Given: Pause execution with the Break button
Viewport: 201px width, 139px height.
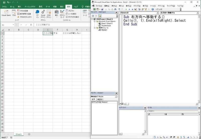Looking at the screenshot, I should [129, 9].
